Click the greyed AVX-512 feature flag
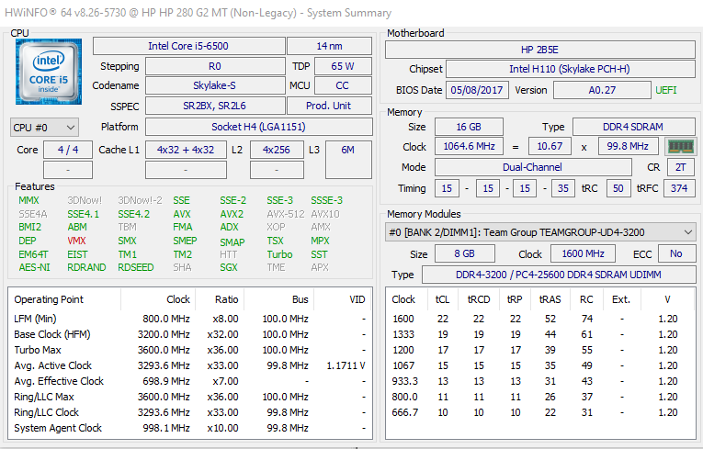The image size is (703, 449). 286,214
